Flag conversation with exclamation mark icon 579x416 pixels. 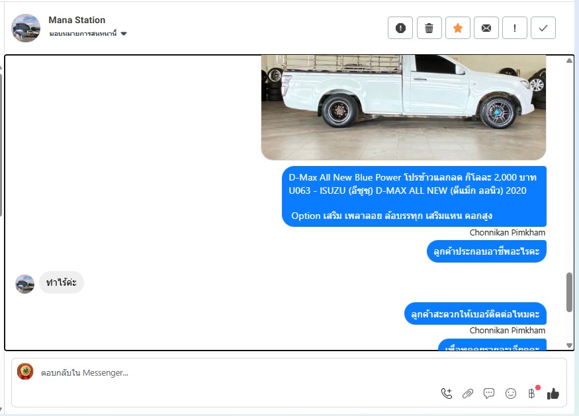[x=515, y=28]
